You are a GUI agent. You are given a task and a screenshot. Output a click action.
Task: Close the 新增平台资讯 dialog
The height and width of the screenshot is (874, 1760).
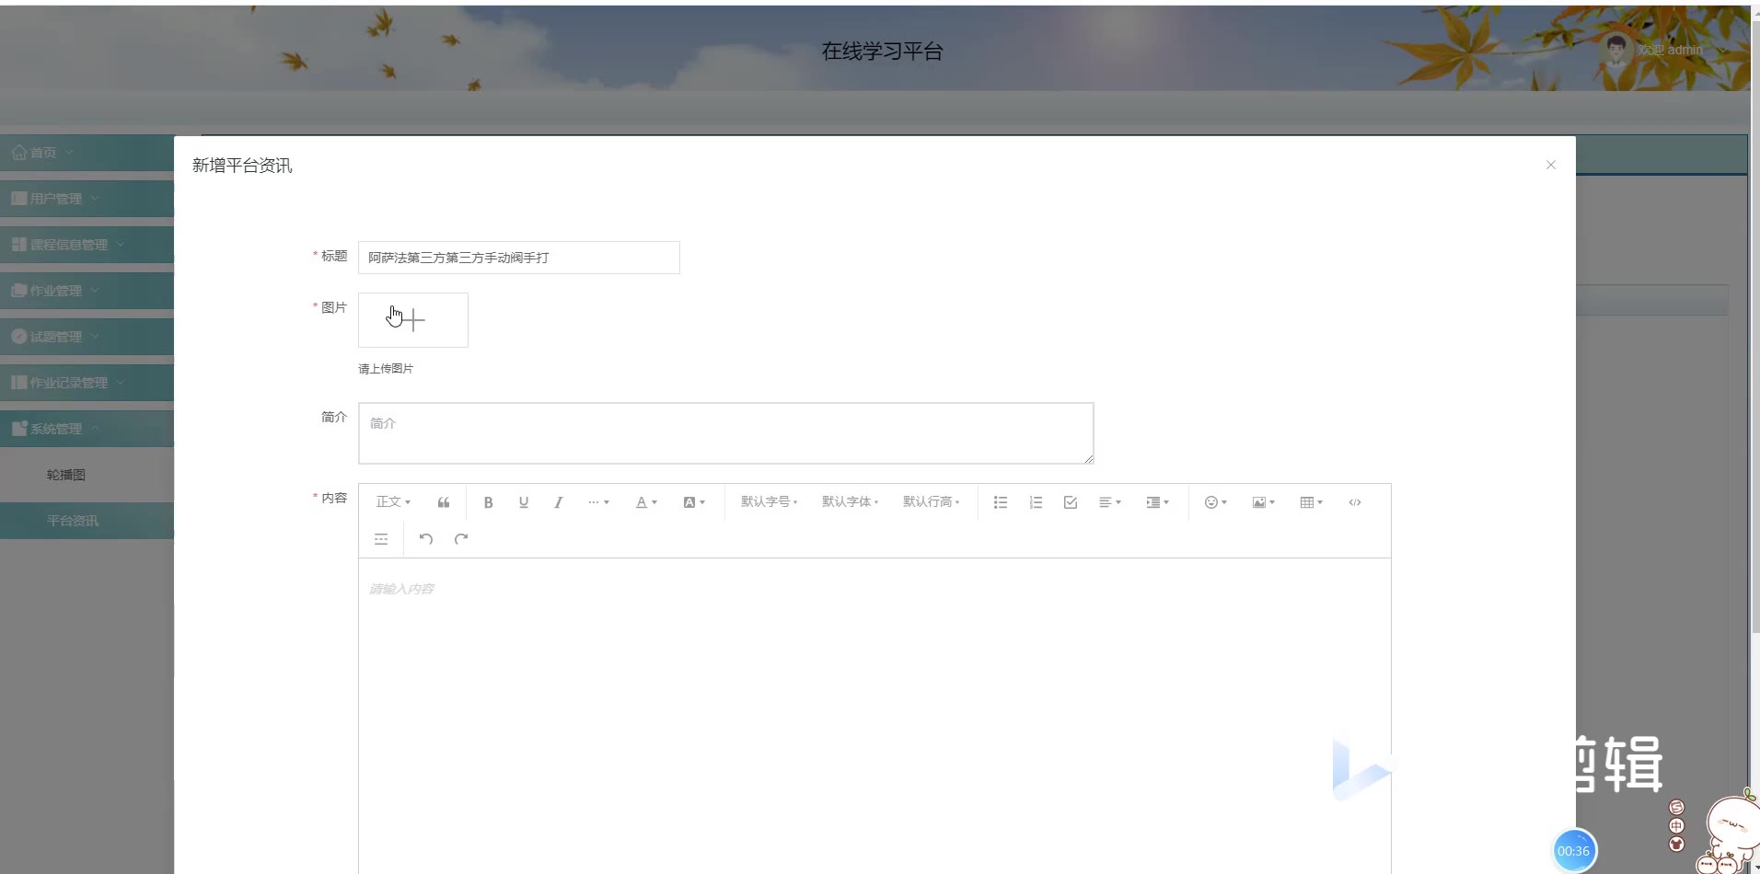[1551, 165]
